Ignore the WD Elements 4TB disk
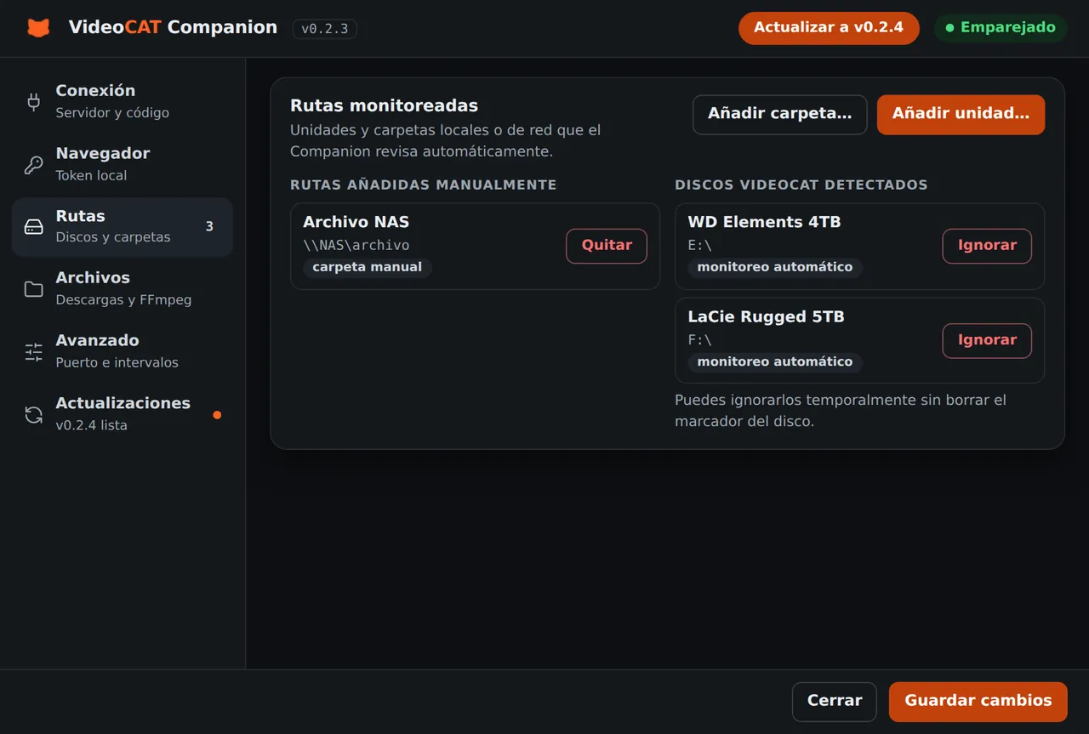This screenshot has height=734, width=1089. coord(987,246)
